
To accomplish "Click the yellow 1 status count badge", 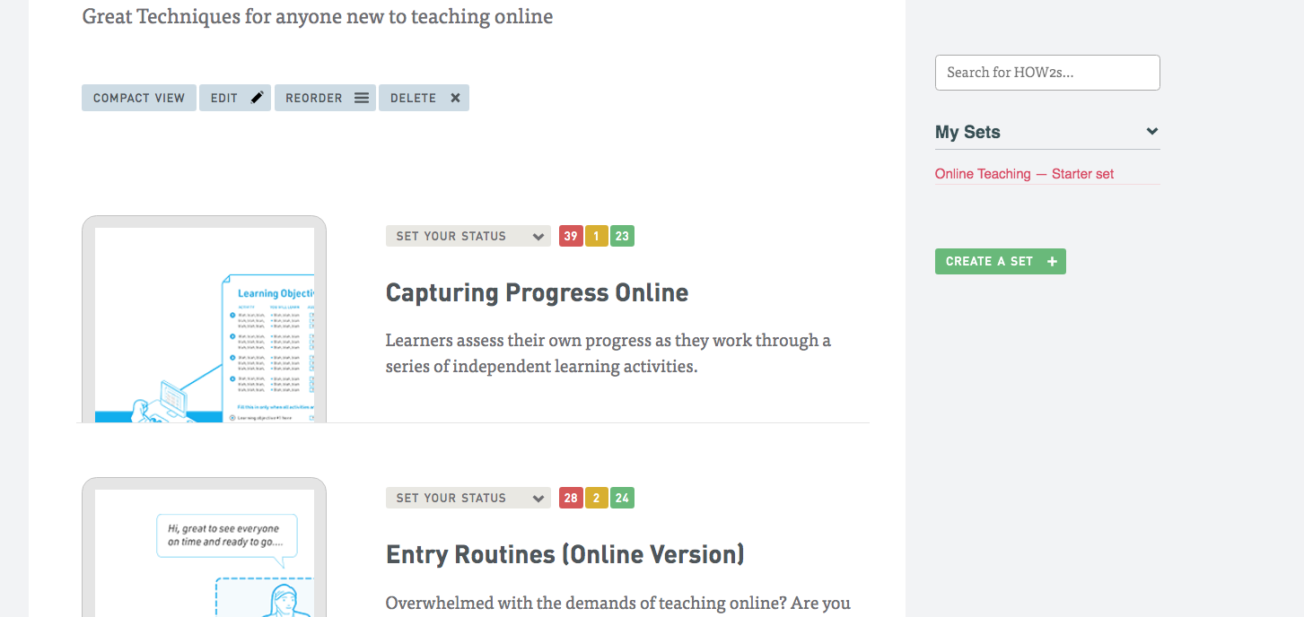I will (x=597, y=236).
